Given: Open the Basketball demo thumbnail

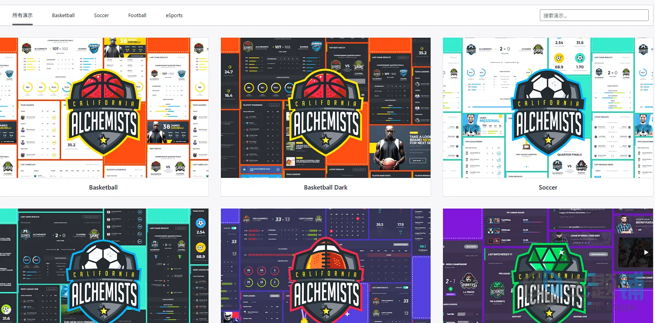Looking at the screenshot, I should pos(104,108).
